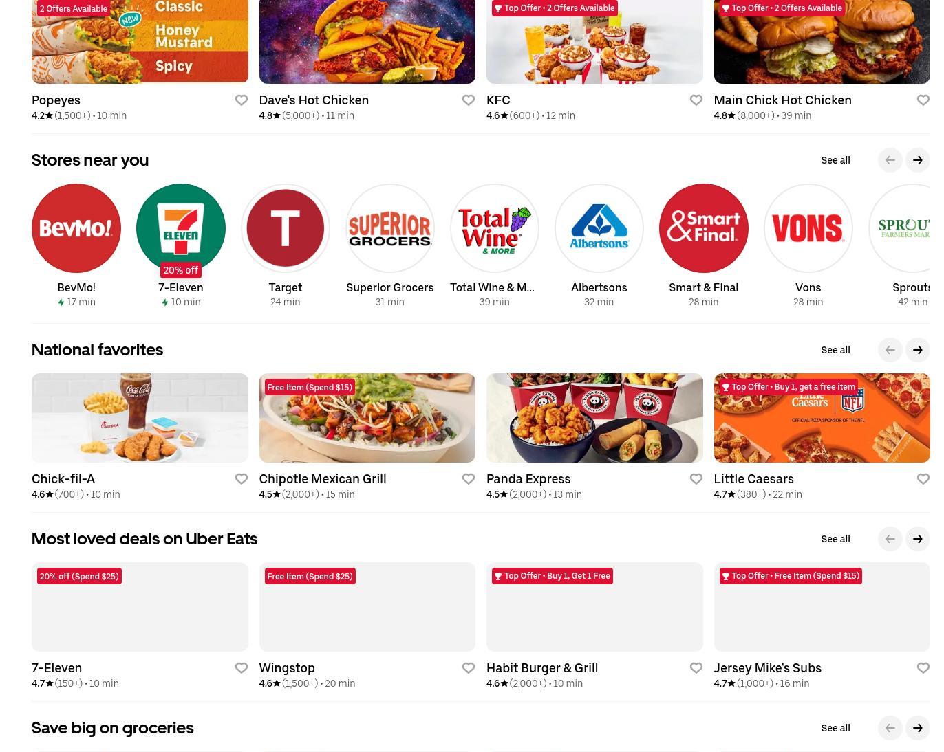
Task: Advance Stores near you with next arrow
Action: click(918, 160)
